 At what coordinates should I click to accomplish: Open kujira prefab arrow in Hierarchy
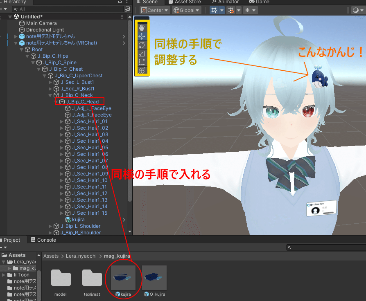(x=124, y=220)
